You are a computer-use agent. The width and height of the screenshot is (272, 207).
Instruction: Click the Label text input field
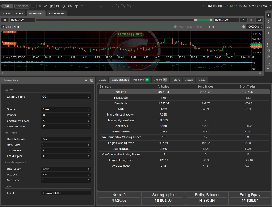click(x=67, y=193)
